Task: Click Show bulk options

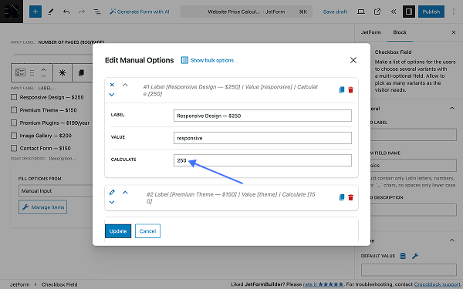Action: click(x=208, y=60)
